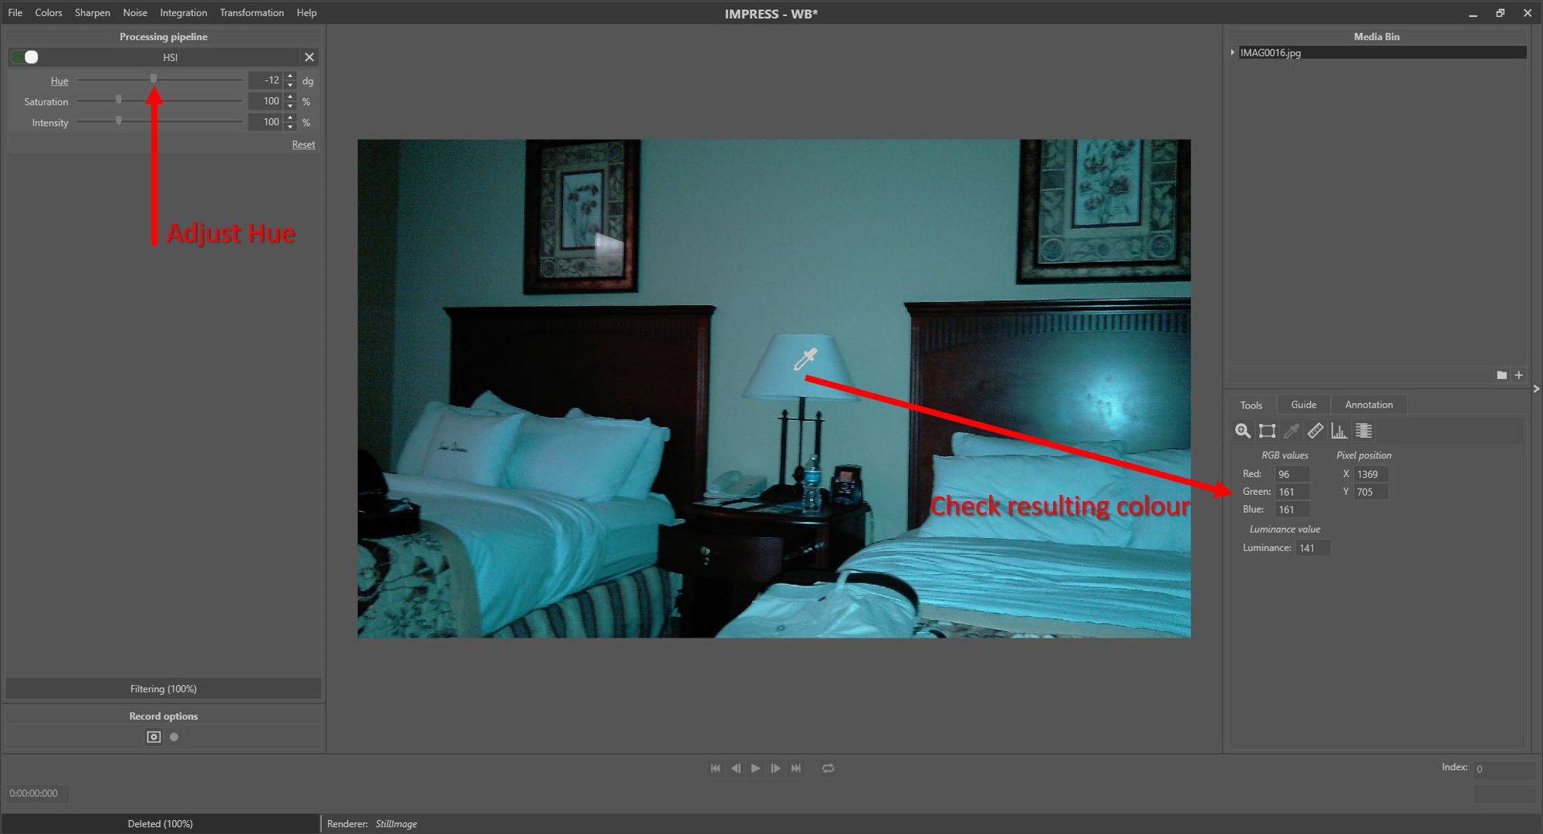The image size is (1543, 834).
Task: Open the waveform lines tool
Action: pos(1363,431)
